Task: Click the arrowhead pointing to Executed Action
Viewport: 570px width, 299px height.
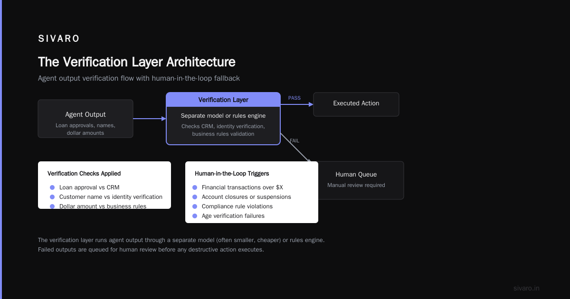Action: [x=311, y=104]
